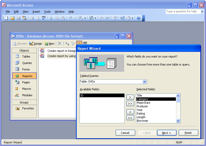
Task: Open the Insert menu
Action: coord(36,12)
